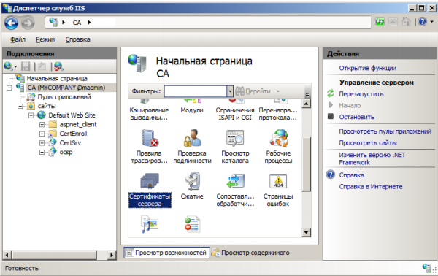This screenshot has width=438, height=276.
Task: Select ocsp application node
Action: point(66,153)
